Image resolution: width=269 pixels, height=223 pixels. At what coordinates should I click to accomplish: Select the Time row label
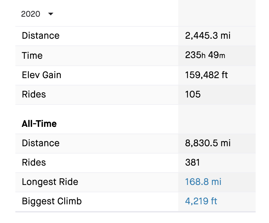[32, 55]
